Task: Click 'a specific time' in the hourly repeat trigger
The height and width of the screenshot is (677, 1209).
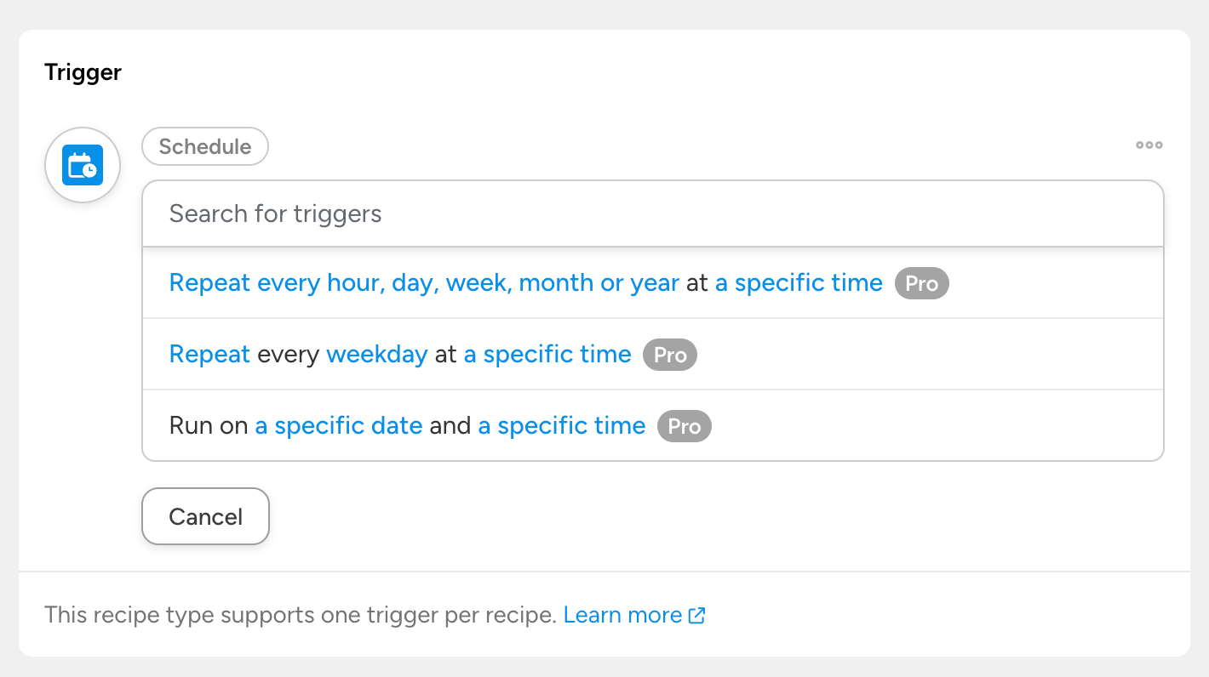Action: click(799, 283)
